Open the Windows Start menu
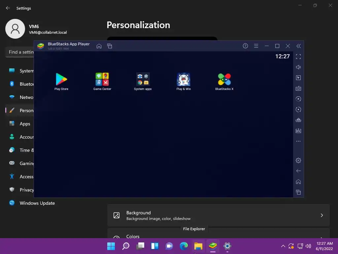Viewport: 338px width, 254px height. (111, 246)
